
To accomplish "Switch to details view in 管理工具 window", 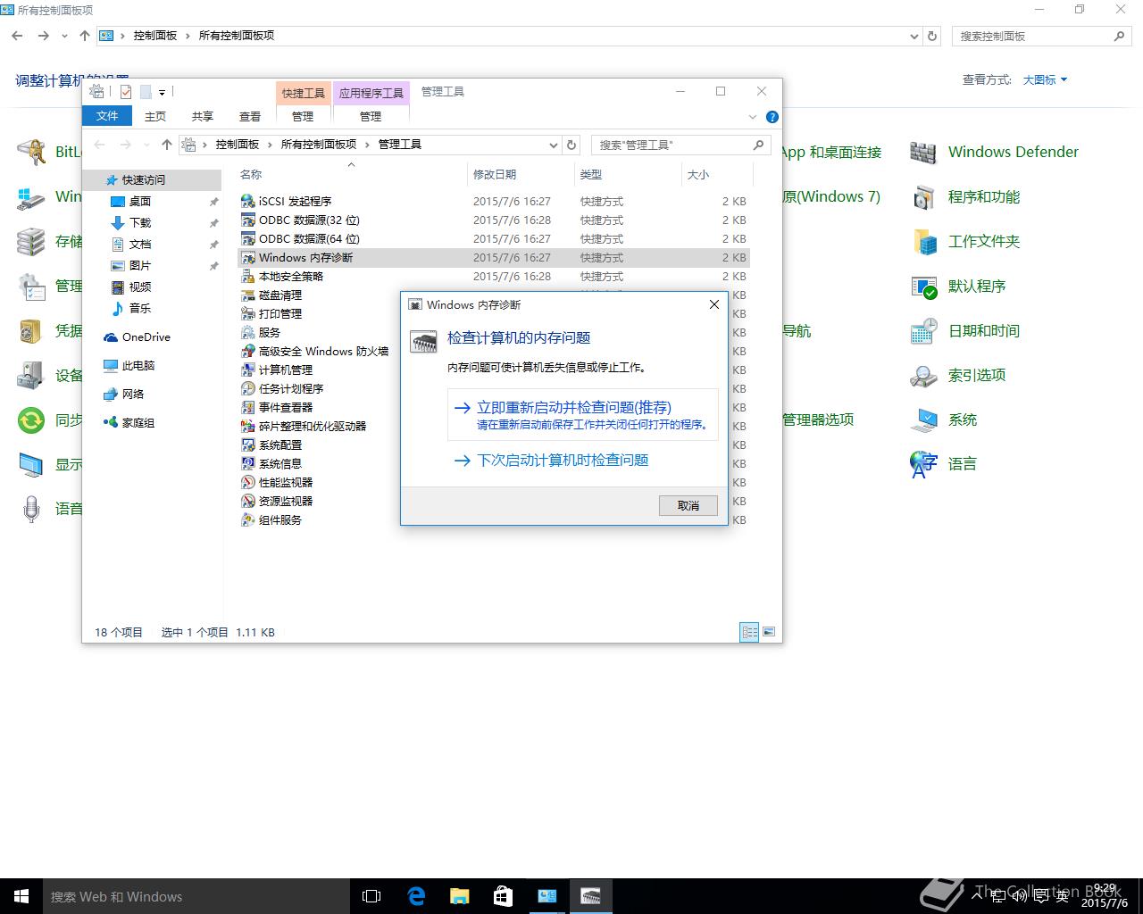I will click(x=749, y=632).
